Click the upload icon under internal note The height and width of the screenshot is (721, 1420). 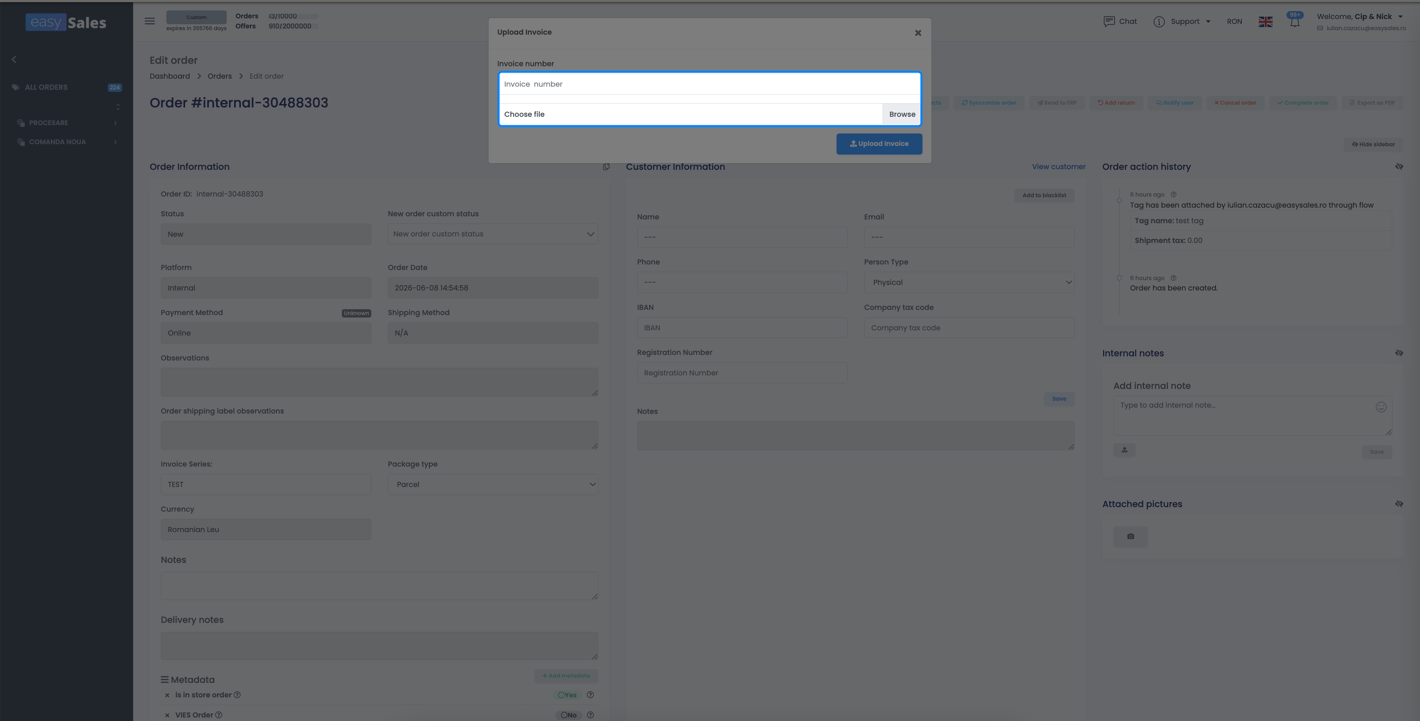[1124, 450]
